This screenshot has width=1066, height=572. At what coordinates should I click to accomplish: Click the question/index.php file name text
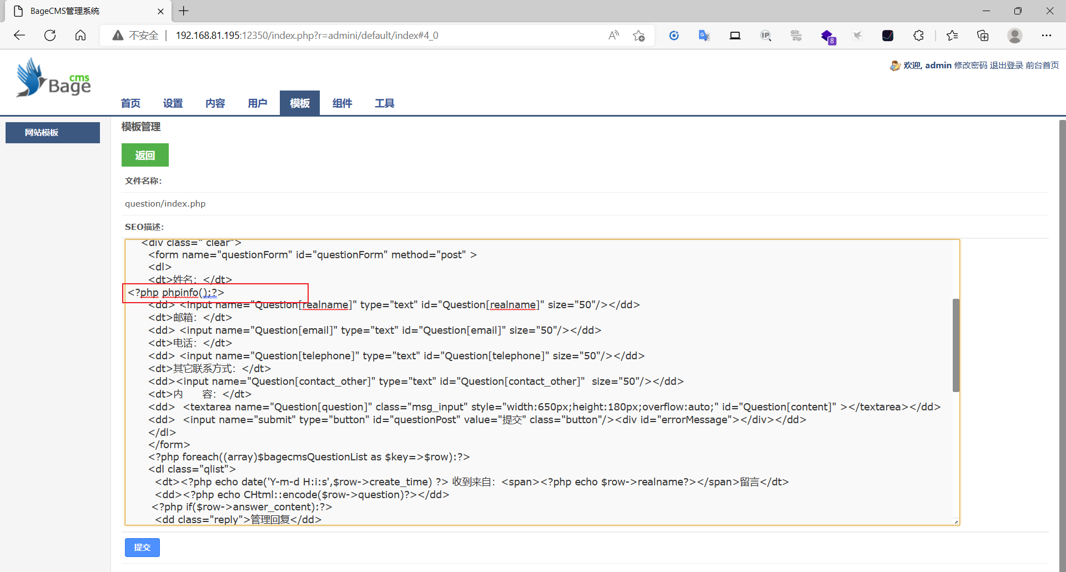point(165,204)
